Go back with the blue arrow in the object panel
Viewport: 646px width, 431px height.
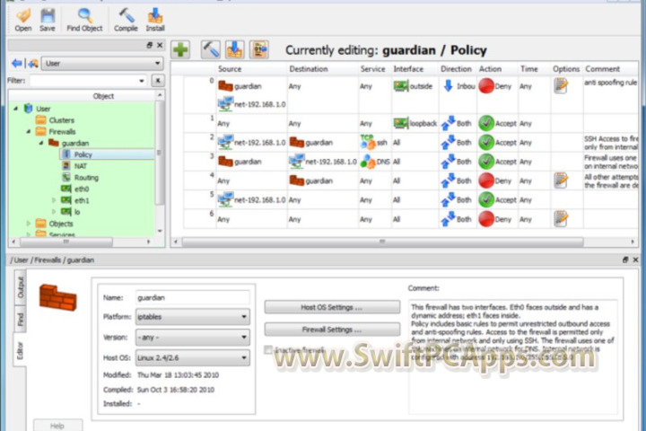[17, 63]
